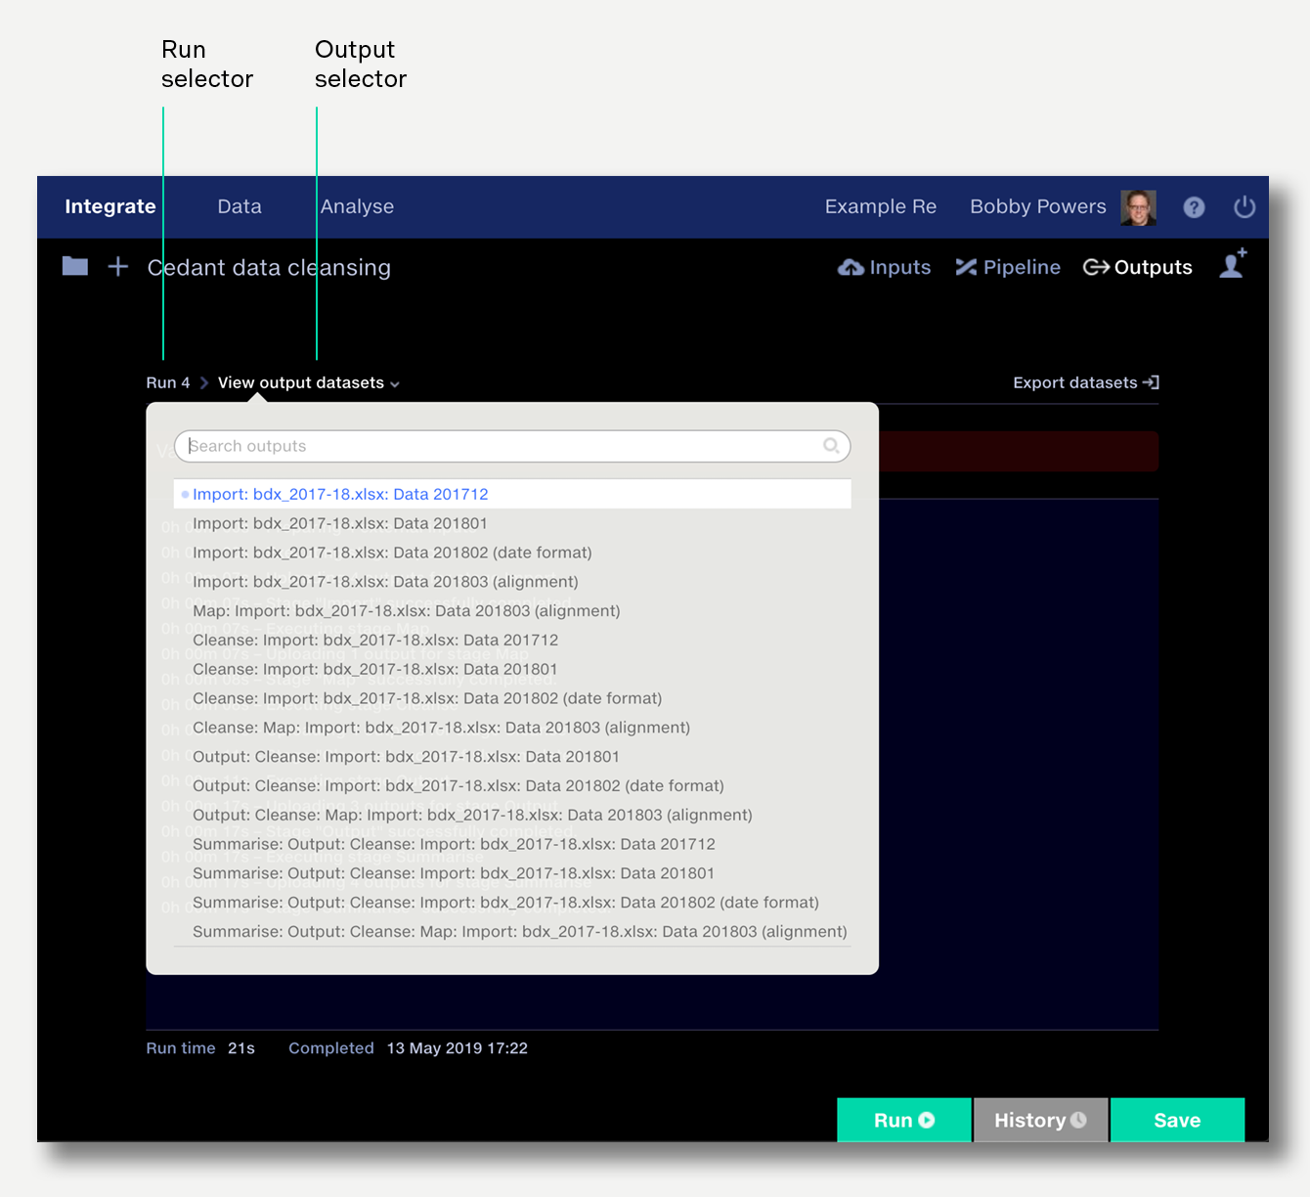Viewport: 1310px width, 1197px height.
Task: Select 'Cleanse: Import: bdx_2017-18.xlsx: Data 201712'
Action: click(512, 640)
